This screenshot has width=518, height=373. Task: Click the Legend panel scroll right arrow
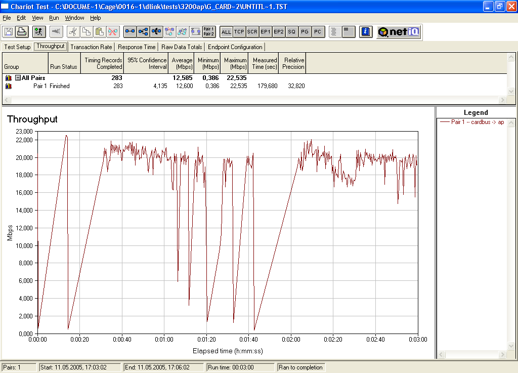tap(502, 354)
